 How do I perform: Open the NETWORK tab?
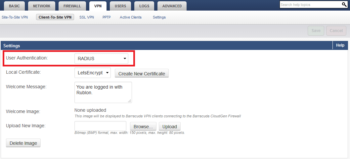point(42,6)
